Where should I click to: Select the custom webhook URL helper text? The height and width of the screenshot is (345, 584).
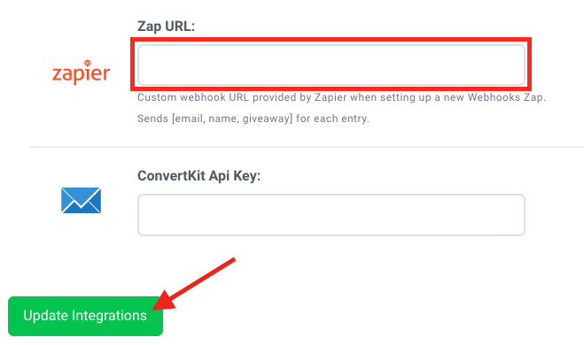341,97
